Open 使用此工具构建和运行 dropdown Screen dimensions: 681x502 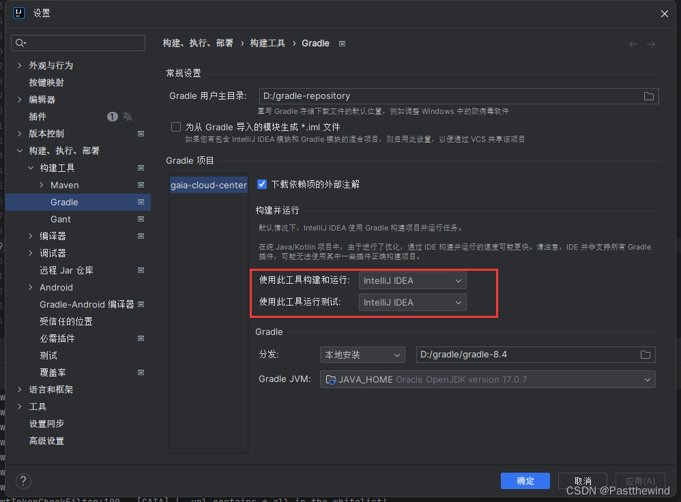point(413,280)
